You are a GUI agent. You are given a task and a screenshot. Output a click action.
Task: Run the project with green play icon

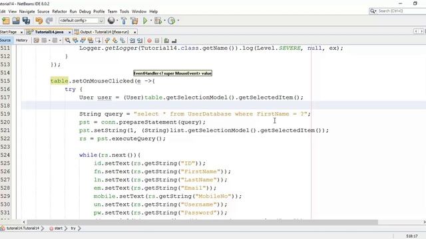pos(145,21)
